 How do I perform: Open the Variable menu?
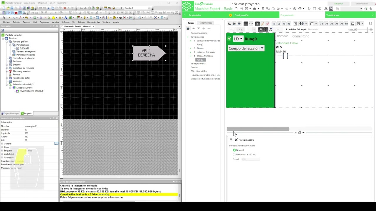point(56,22)
